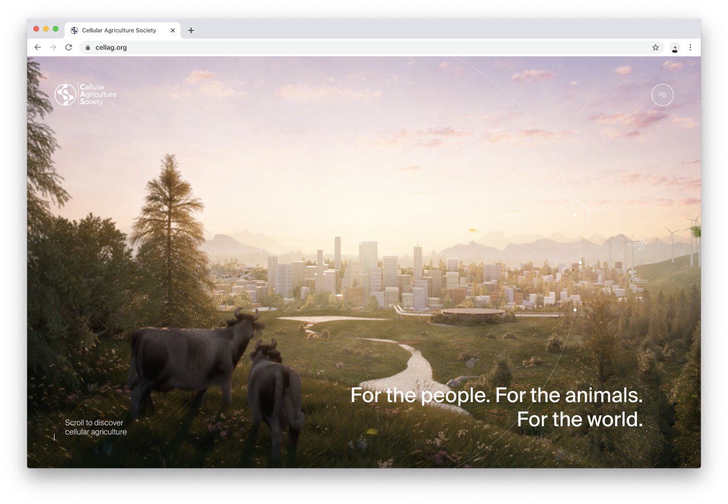Click 'Scroll to discover cellular agriculture' text
Image resolution: width=728 pixels, height=504 pixels.
click(x=96, y=427)
